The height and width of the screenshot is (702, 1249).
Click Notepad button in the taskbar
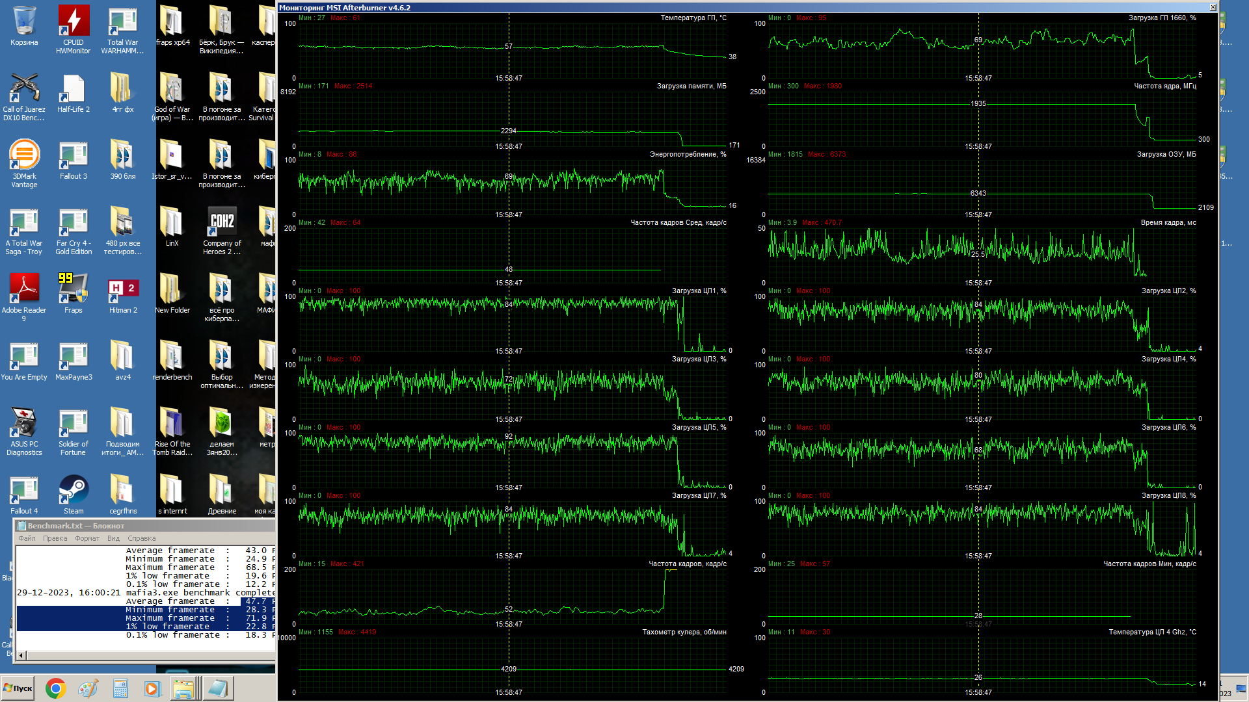217,688
